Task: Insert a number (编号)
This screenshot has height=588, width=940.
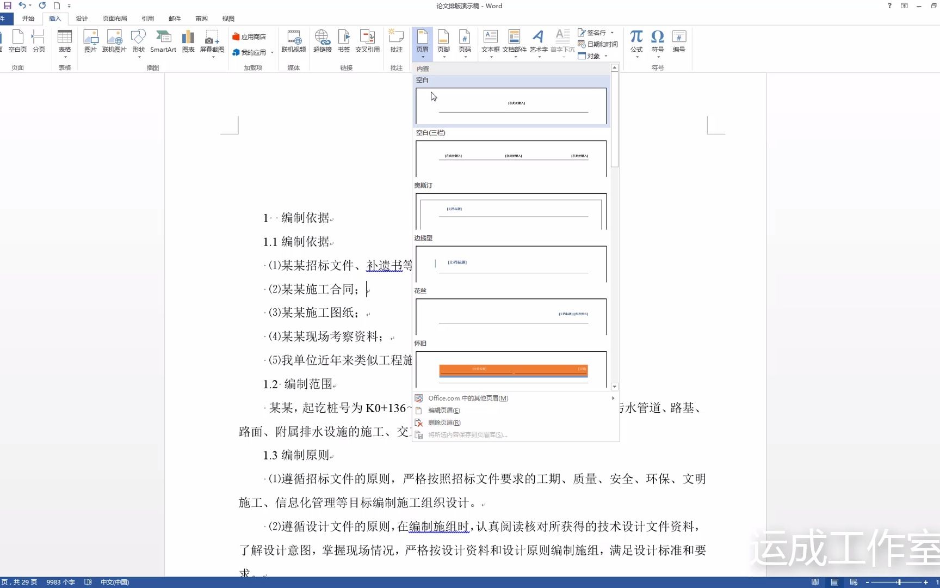Action: coord(679,42)
